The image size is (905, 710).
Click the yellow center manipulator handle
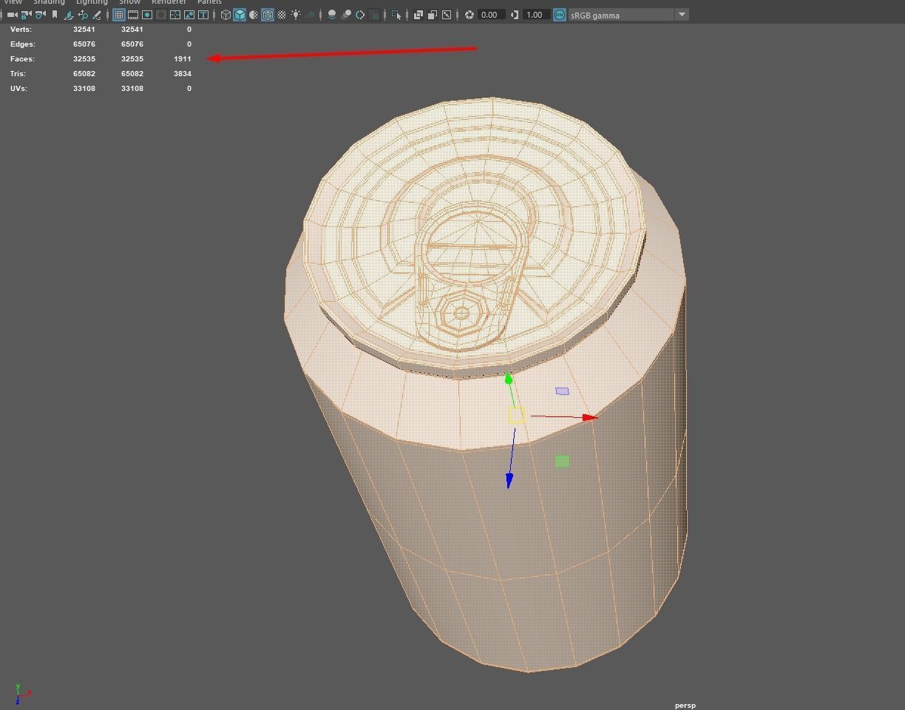click(x=516, y=415)
